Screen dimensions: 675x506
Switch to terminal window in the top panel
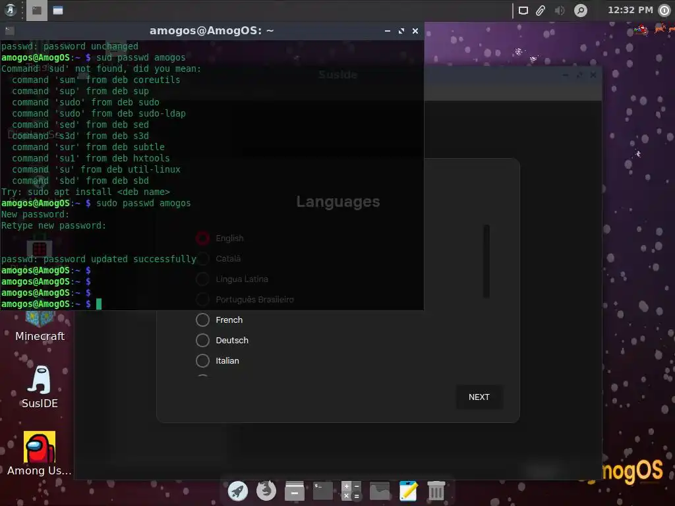(x=37, y=11)
